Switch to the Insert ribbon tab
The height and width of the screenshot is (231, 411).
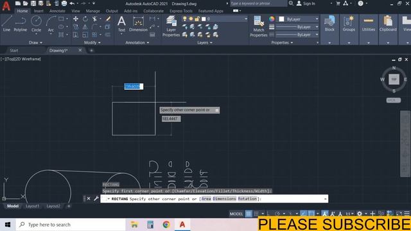coord(39,11)
